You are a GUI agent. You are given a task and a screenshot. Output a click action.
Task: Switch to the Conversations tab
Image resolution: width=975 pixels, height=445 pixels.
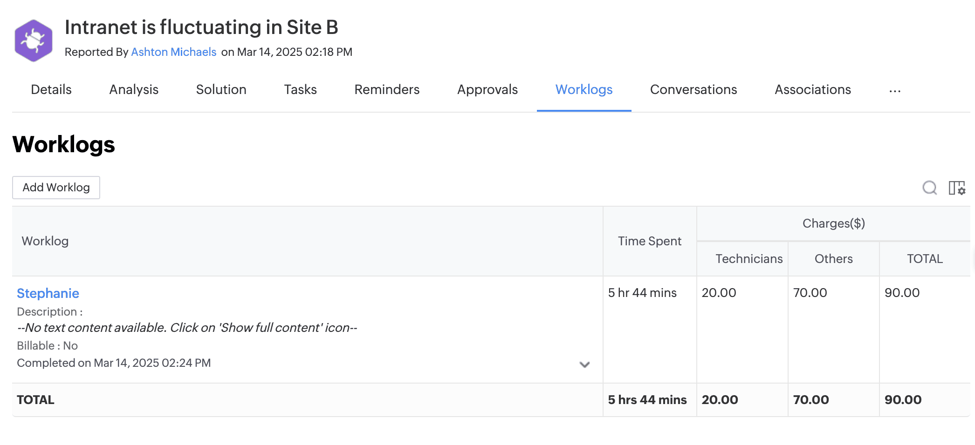pyautogui.click(x=693, y=89)
